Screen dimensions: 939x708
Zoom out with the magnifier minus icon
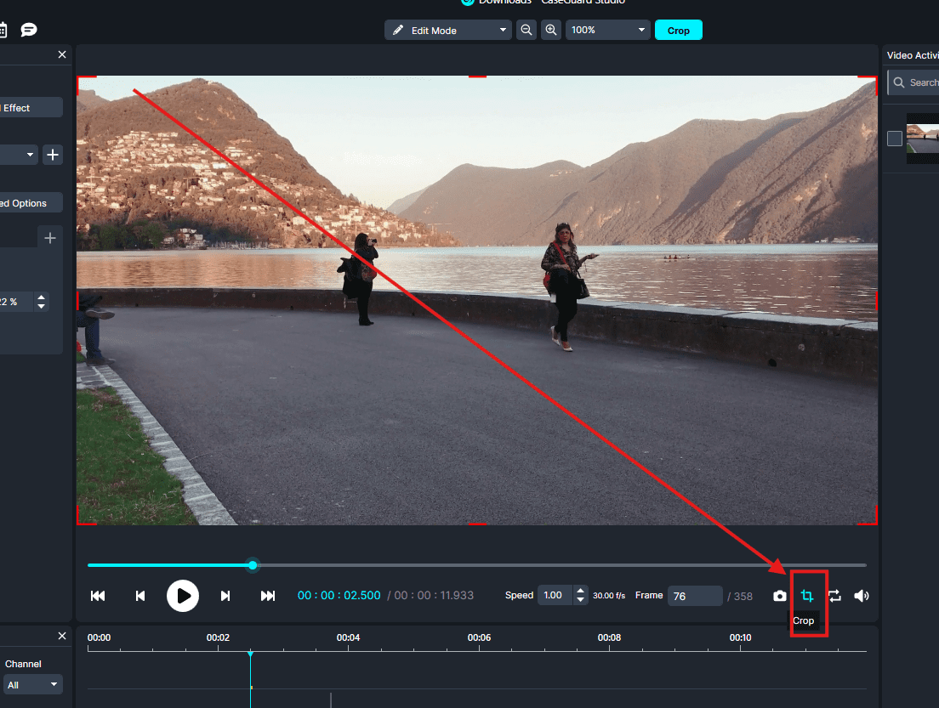526,30
